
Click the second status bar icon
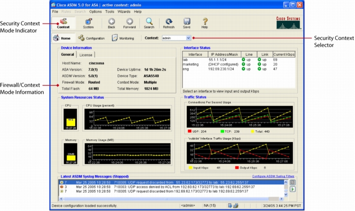click(x=236, y=206)
